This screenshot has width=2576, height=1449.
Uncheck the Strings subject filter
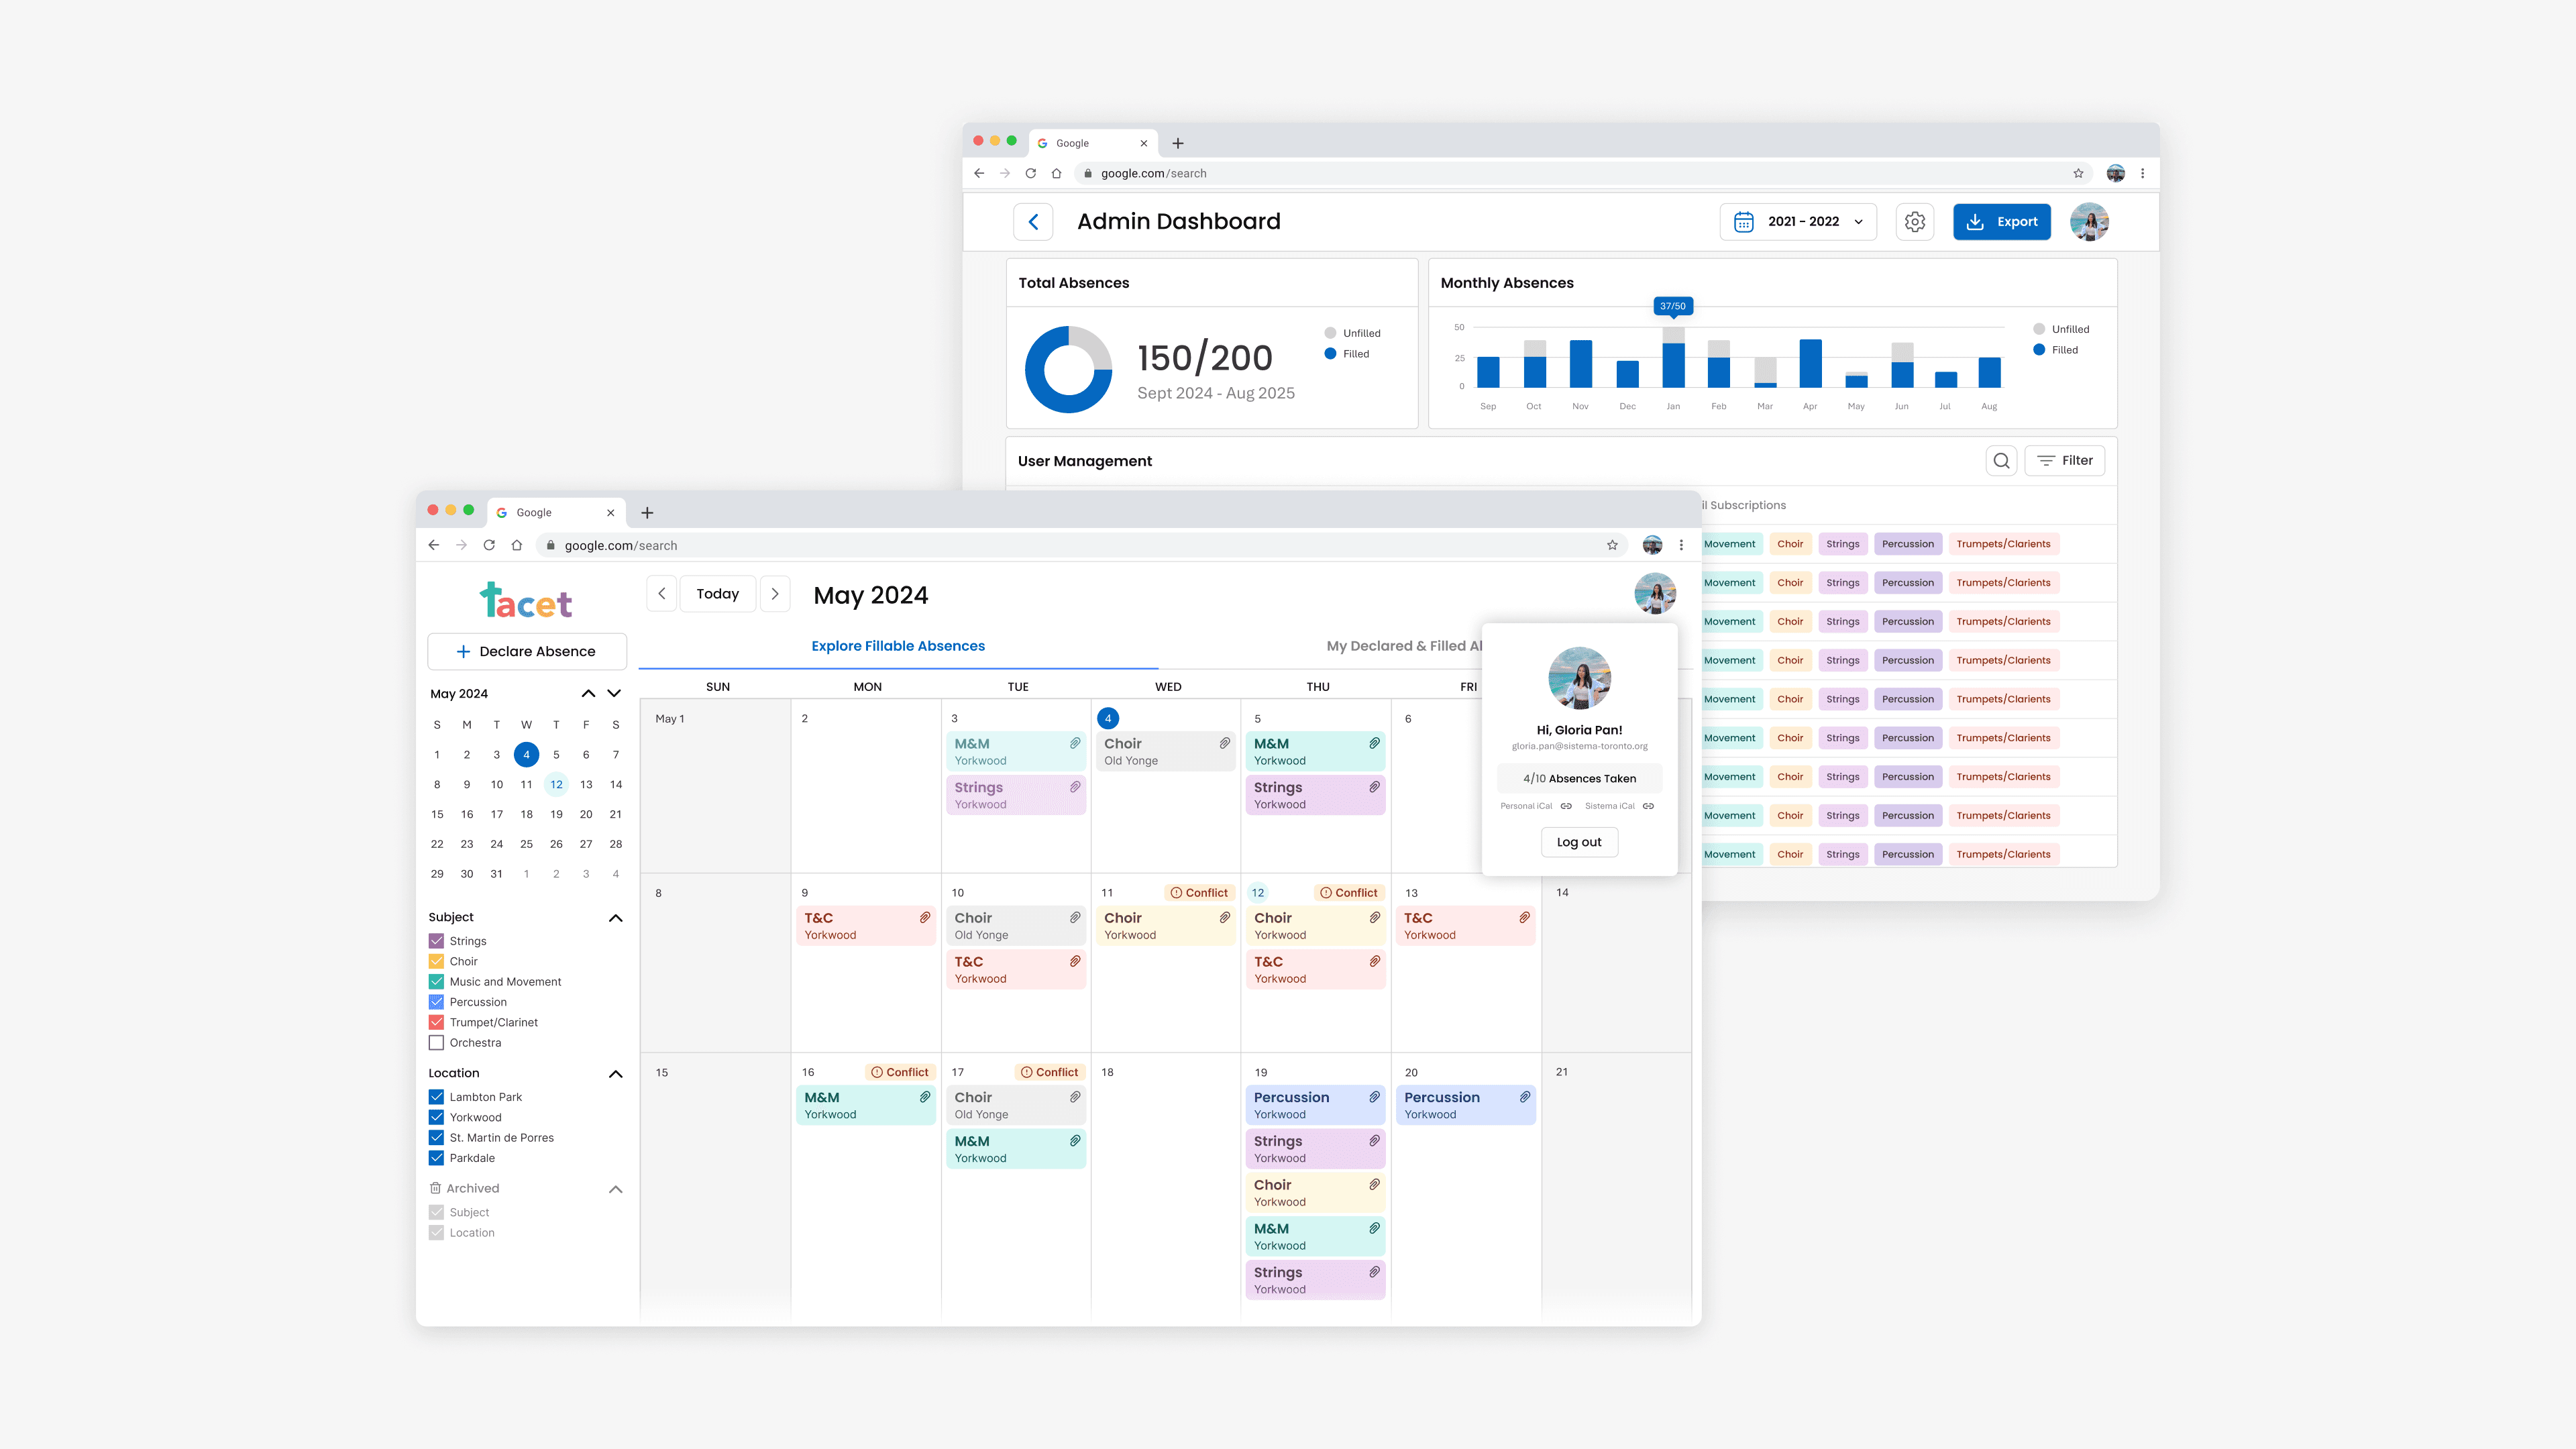(x=436, y=941)
